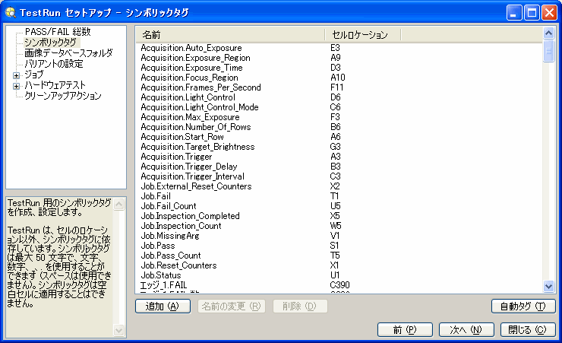Select シンボリックタグ in the tree
562x343 pixels.
50,43
